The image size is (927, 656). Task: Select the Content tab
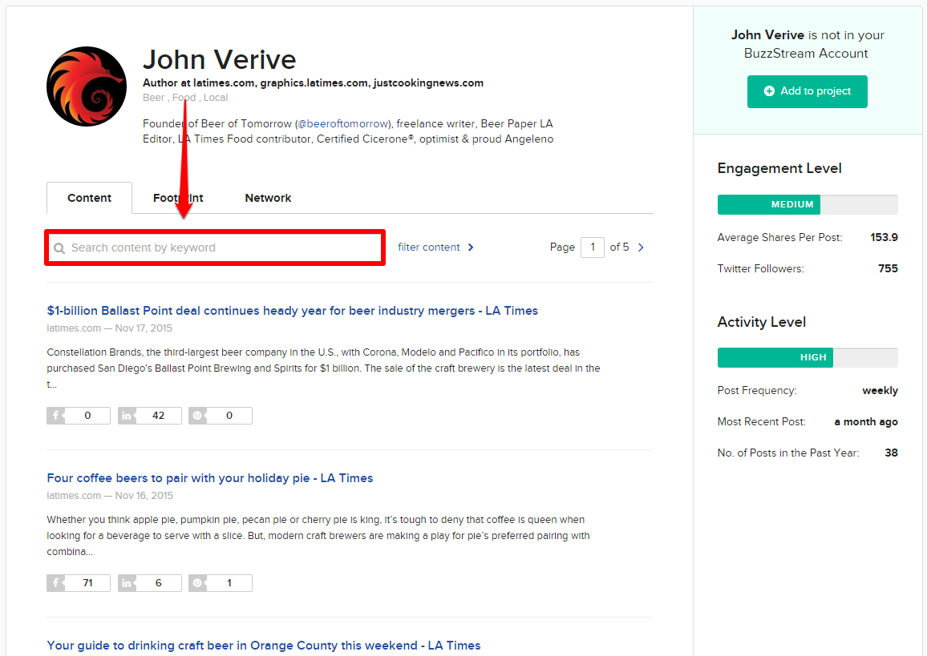(x=89, y=198)
